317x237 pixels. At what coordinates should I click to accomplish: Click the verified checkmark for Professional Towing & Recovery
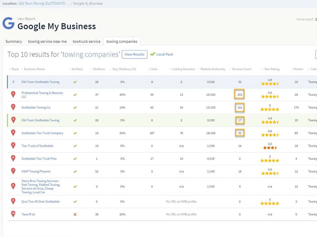tap(75, 95)
